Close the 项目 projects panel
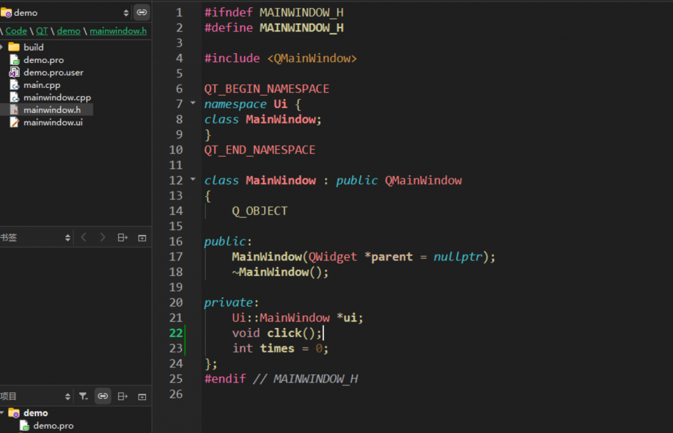The image size is (673, 433). [142, 397]
